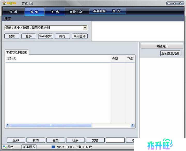Select the 未进行任何搜索 results tab
The image size is (186, 151).
[17, 52]
